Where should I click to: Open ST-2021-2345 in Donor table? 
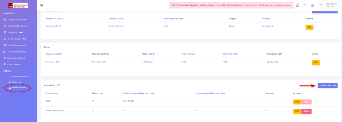pyautogui.click(x=53, y=62)
